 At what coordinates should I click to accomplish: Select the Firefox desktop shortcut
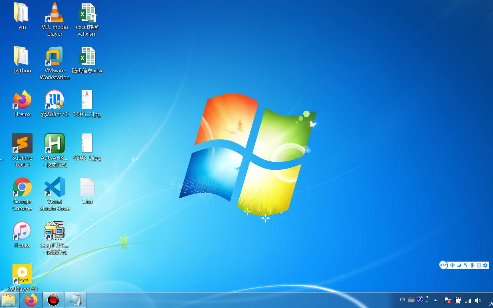pos(22,104)
